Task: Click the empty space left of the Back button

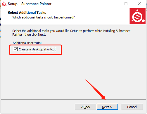Action: pos(38,107)
